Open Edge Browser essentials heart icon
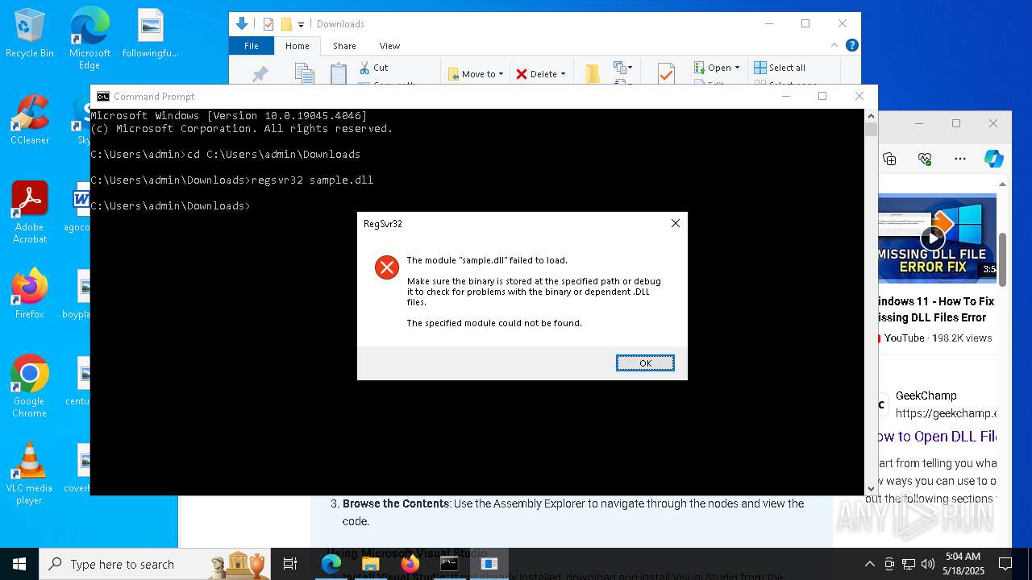 click(x=925, y=159)
